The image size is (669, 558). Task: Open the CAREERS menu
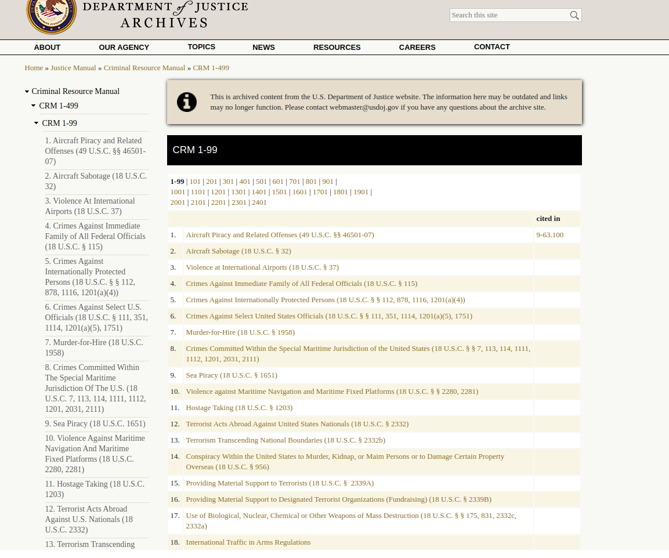tap(417, 48)
